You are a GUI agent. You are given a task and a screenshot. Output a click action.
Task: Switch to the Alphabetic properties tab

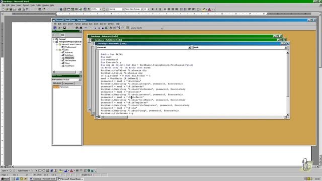pyautogui.click(x=57, y=83)
